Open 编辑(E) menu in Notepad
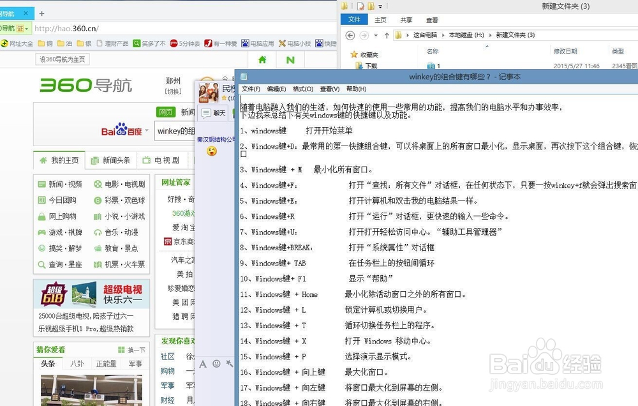The image size is (638, 406). pyautogui.click(x=276, y=89)
